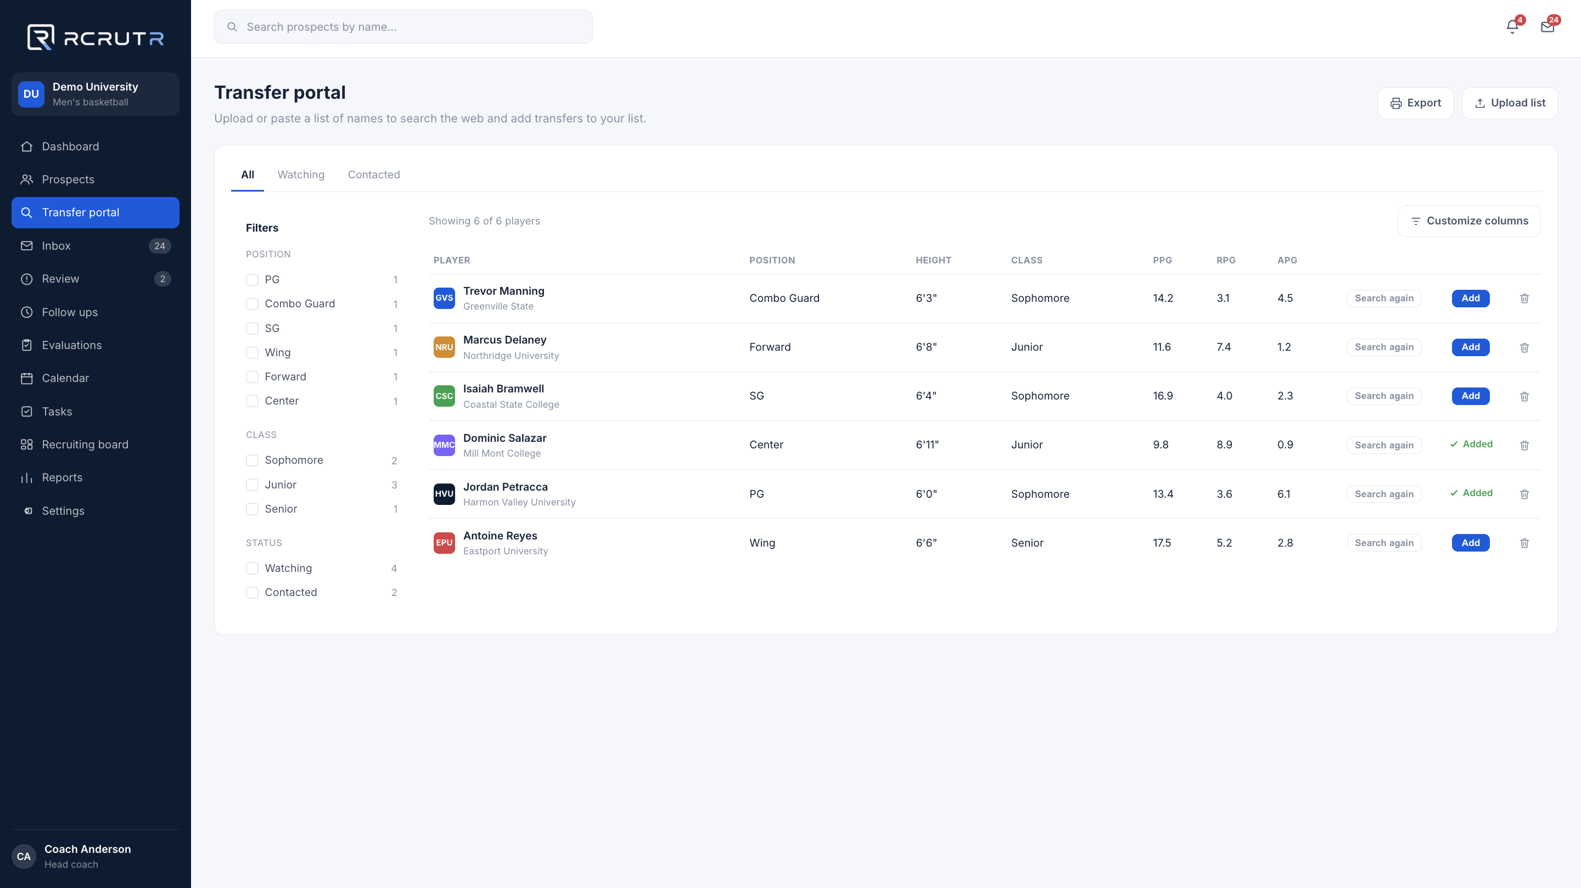Check the Junior class filter
The height and width of the screenshot is (888, 1581).
click(x=251, y=485)
